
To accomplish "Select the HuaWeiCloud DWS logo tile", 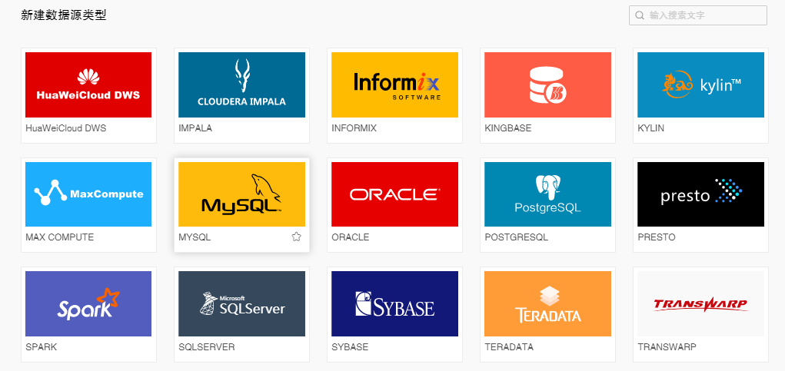I will coord(88,85).
